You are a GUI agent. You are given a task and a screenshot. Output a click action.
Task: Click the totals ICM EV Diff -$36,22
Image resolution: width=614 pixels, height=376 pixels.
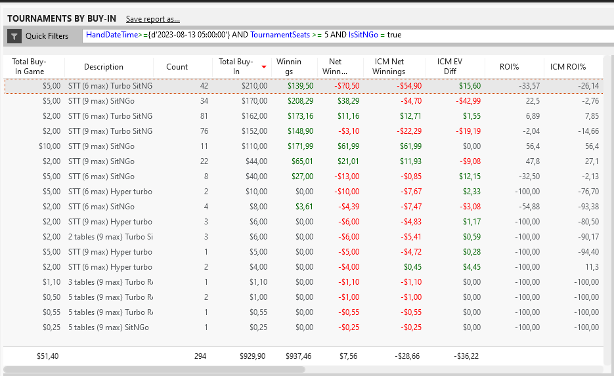coord(466,356)
